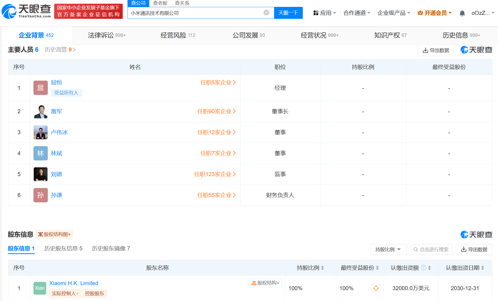Open the 持股比例 filter dropdown
Image resolution: width=498 pixels, height=301 pixels.
(388, 250)
